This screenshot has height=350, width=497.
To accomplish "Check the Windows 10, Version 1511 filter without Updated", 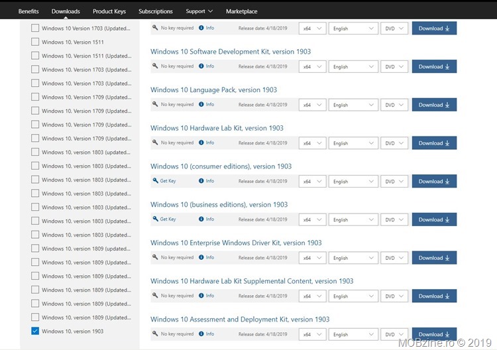I will tap(35, 42).
